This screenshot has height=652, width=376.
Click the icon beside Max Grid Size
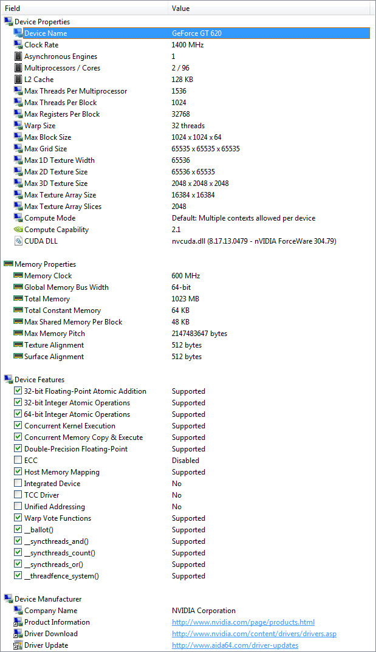point(18,149)
